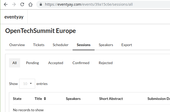Click the browser back arrow
Viewport: 170px width, 112px height.
(6, 4)
